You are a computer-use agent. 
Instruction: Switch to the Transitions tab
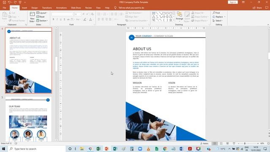(47, 8)
